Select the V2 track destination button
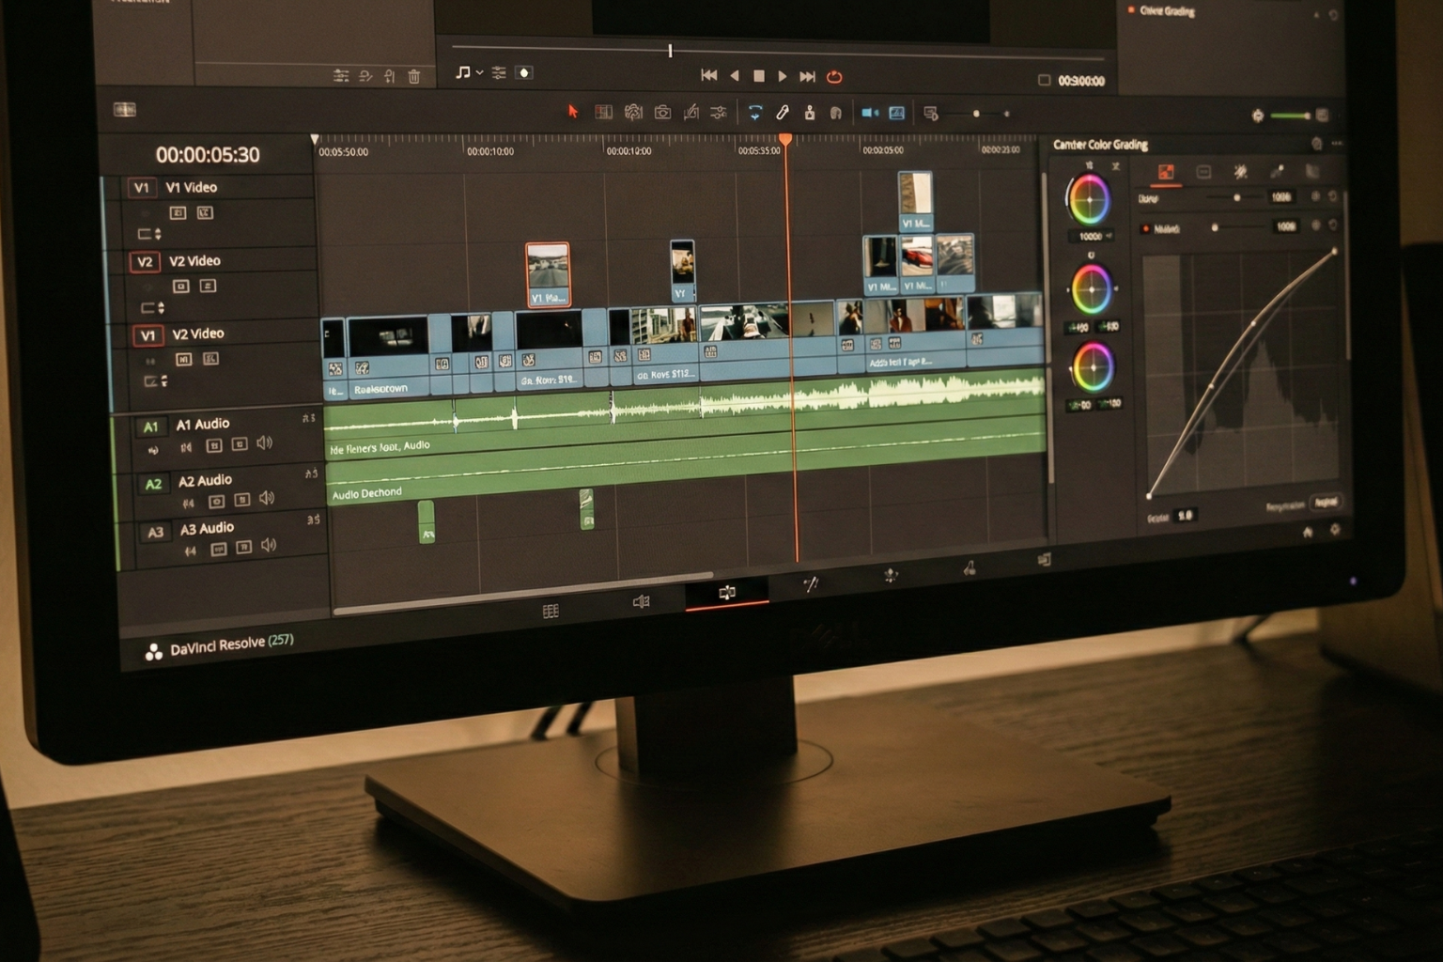 pyautogui.click(x=145, y=262)
